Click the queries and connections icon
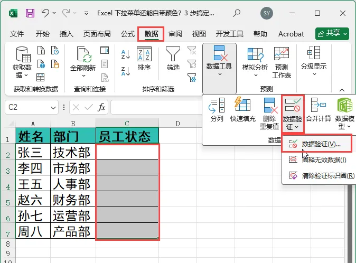 point(105,50)
